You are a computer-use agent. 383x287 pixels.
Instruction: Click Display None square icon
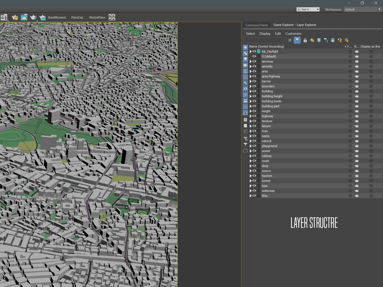[x=245, y=126]
